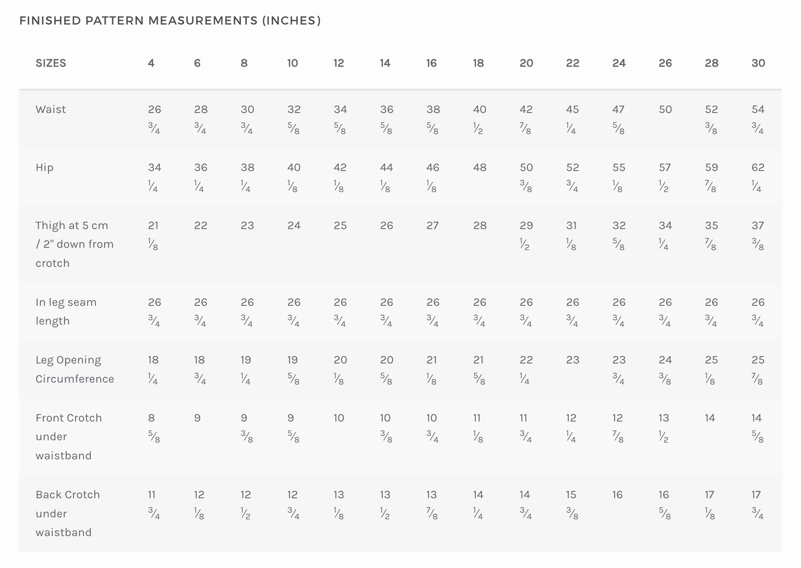This screenshot has height=568, width=801.
Task: Click Hip value 62 for size 30
Action: point(758,177)
